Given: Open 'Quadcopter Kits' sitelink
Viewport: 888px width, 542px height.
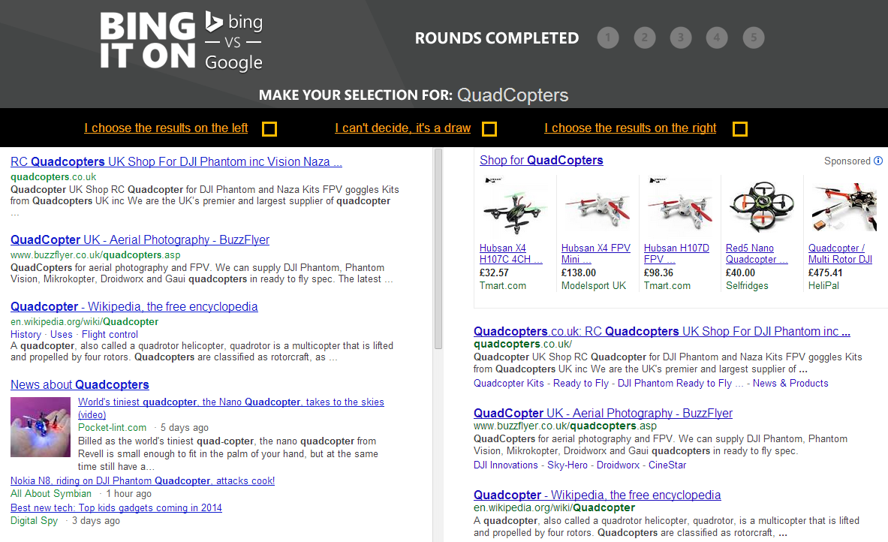Looking at the screenshot, I should [x=509, y=384].
